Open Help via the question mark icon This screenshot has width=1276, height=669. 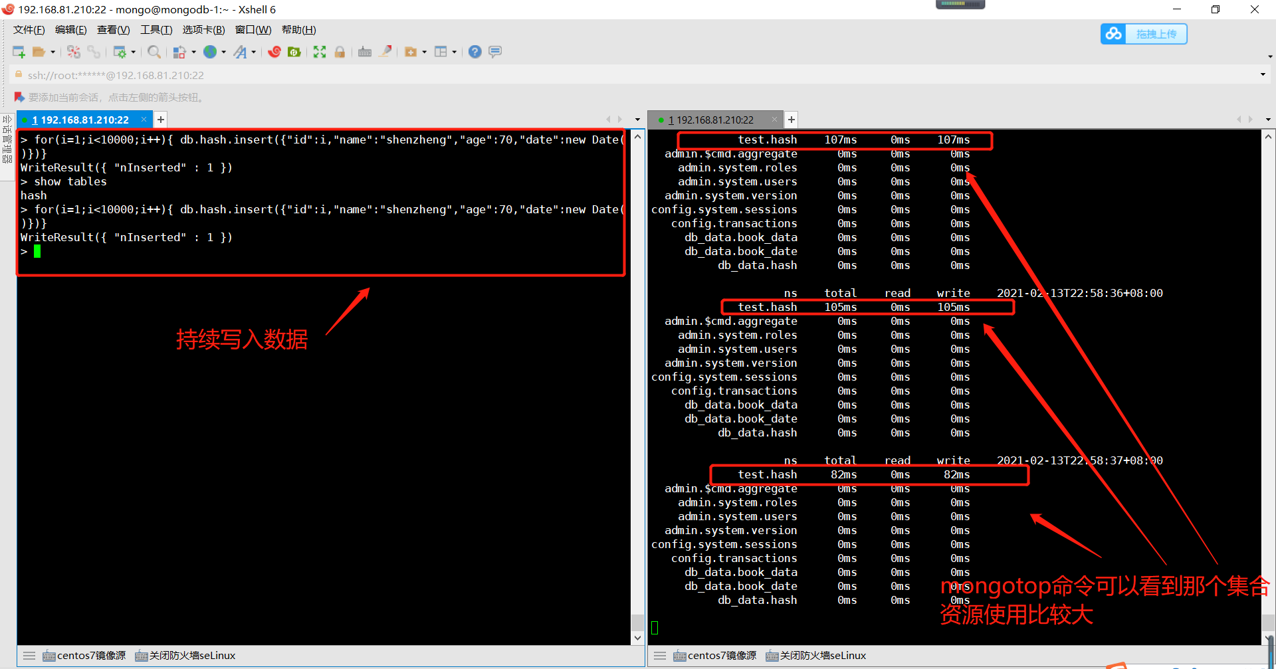click(475, 51)
